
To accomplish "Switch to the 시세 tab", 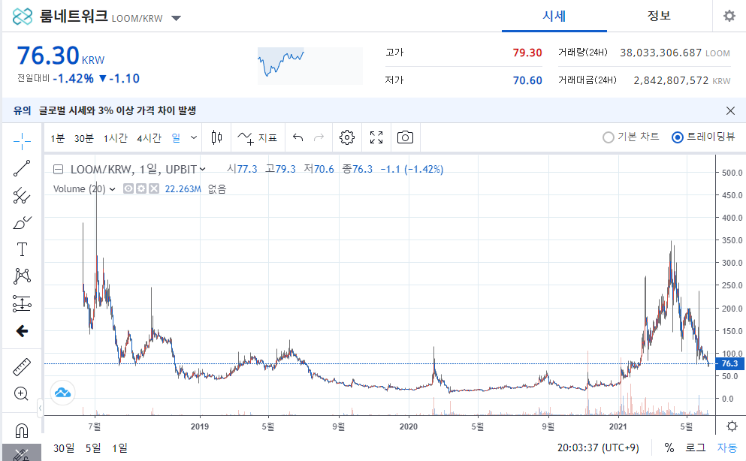I will point(554,17).
